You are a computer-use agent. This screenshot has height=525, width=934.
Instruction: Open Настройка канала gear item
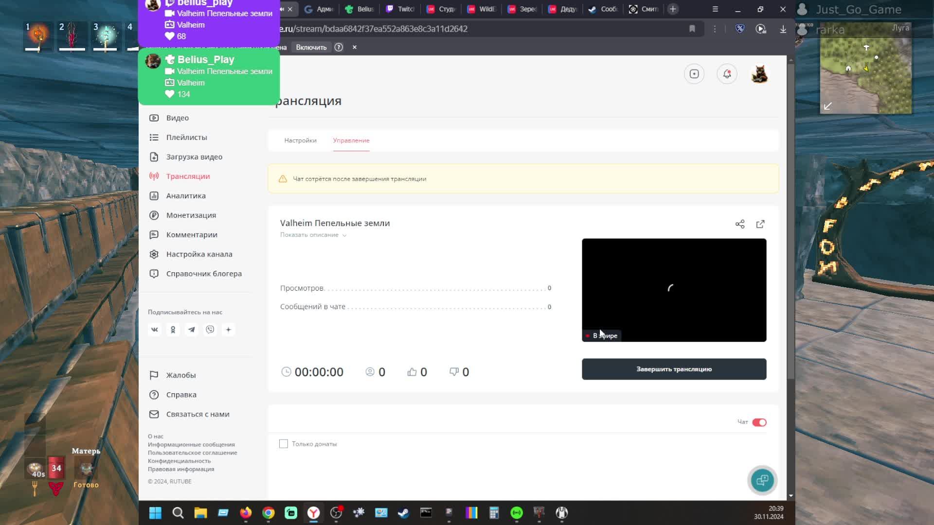[x=191, y=254]
